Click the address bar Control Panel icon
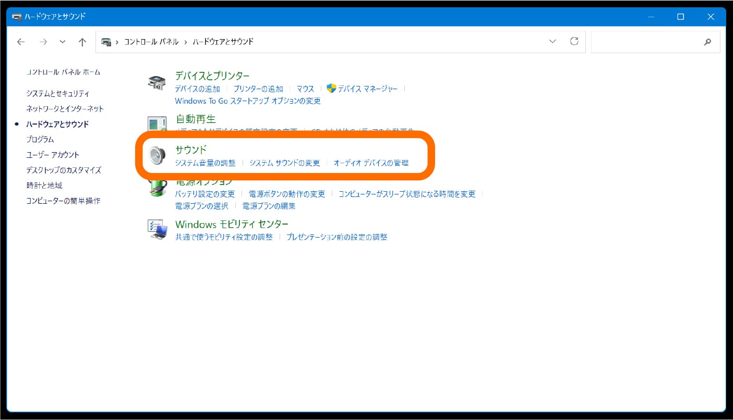Screen dimensions: 733x420 pos(106,42)
